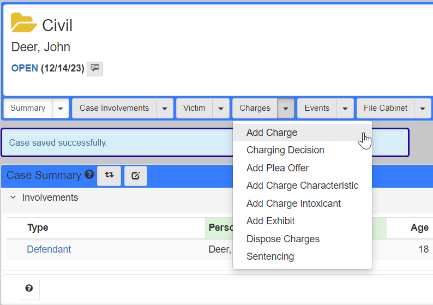Choose Dispose Charges from the menu
Viewport: 433px width, 305px height.
pyautogui.click(x=282, y=239)
